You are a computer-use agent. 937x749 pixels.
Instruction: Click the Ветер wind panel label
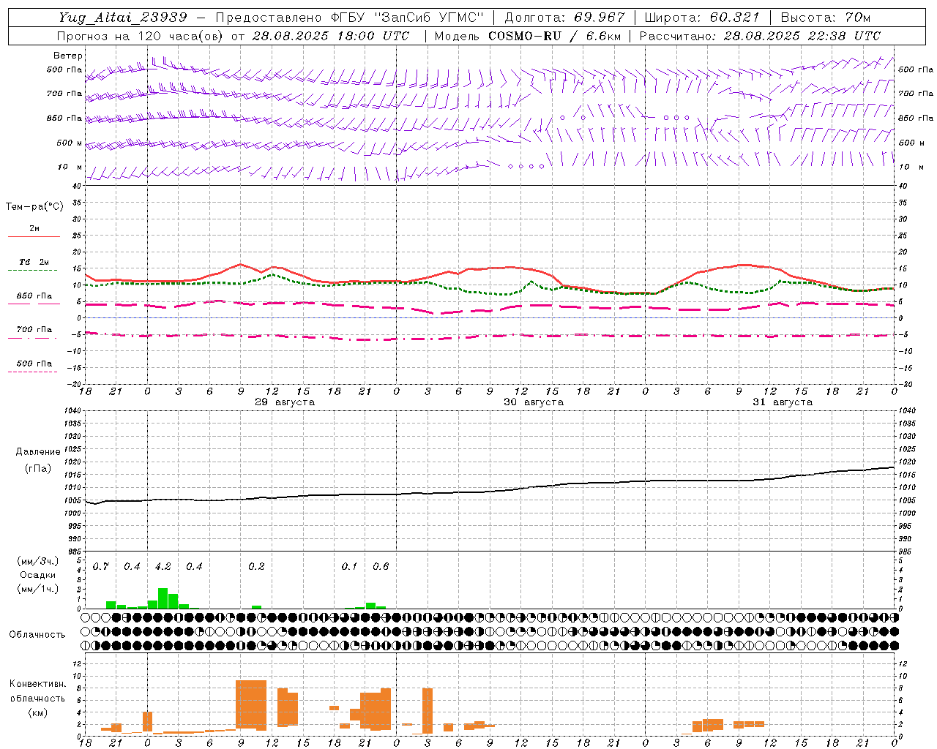click(x=68, y=56)
